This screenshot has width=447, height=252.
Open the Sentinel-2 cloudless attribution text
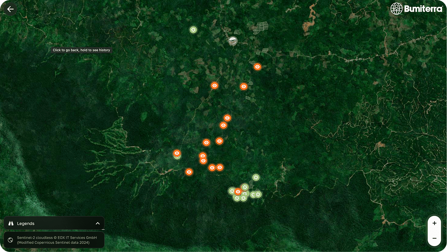pyautogui.click(x=57, y=240)
